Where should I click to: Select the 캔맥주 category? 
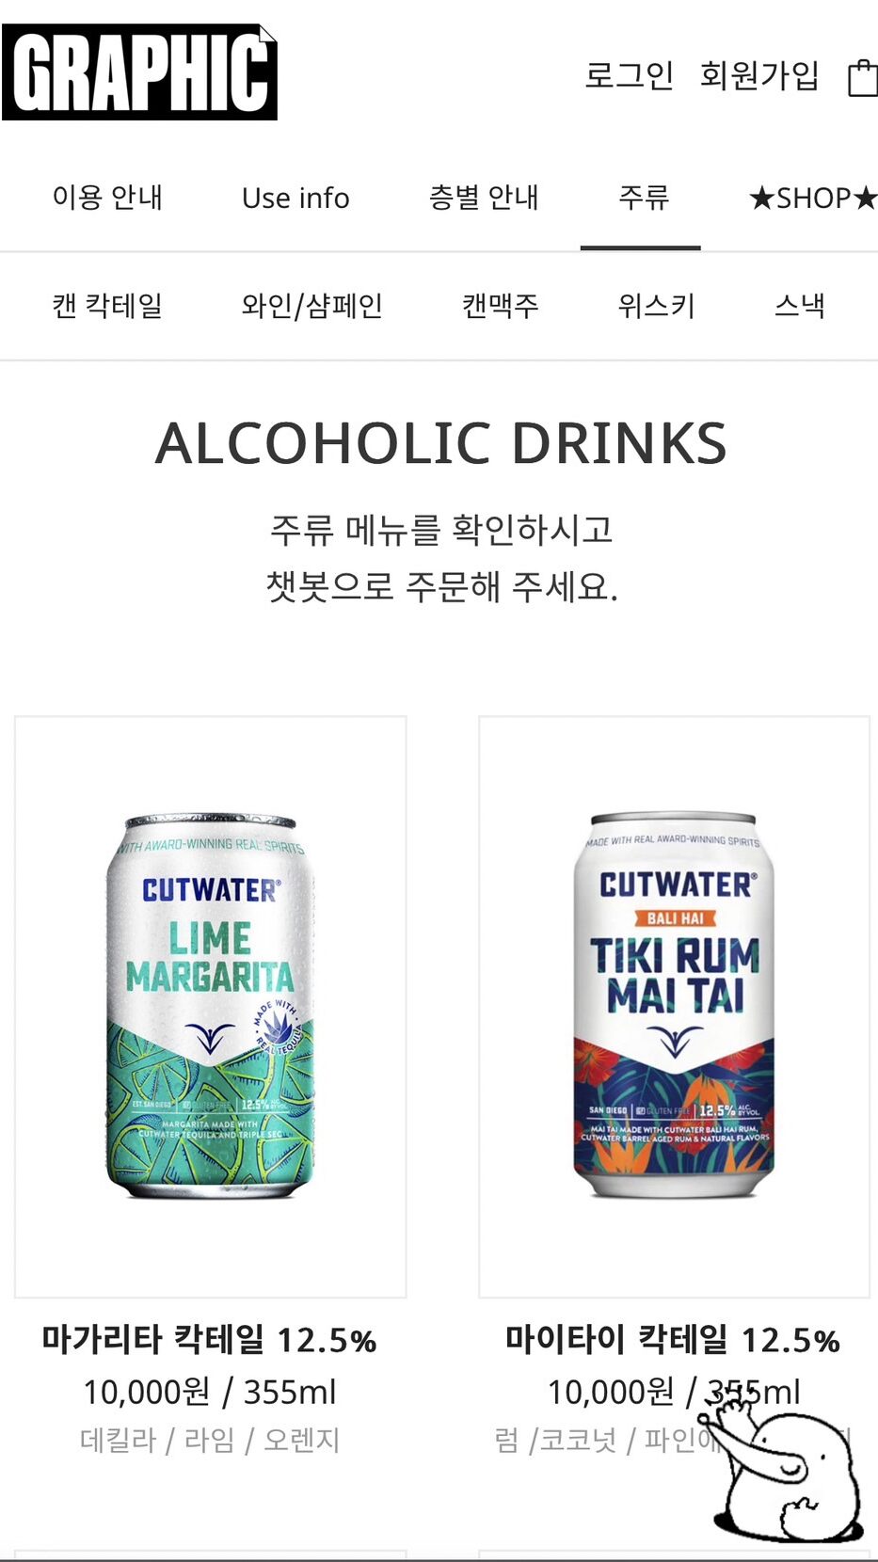(500, 306)
